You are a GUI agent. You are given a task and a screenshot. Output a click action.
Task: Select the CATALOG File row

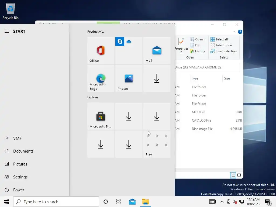click(x=209, y=120)
